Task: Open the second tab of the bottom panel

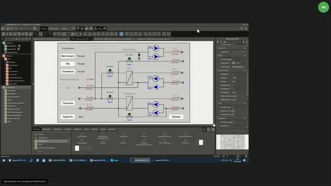Action: pos(47,129)
